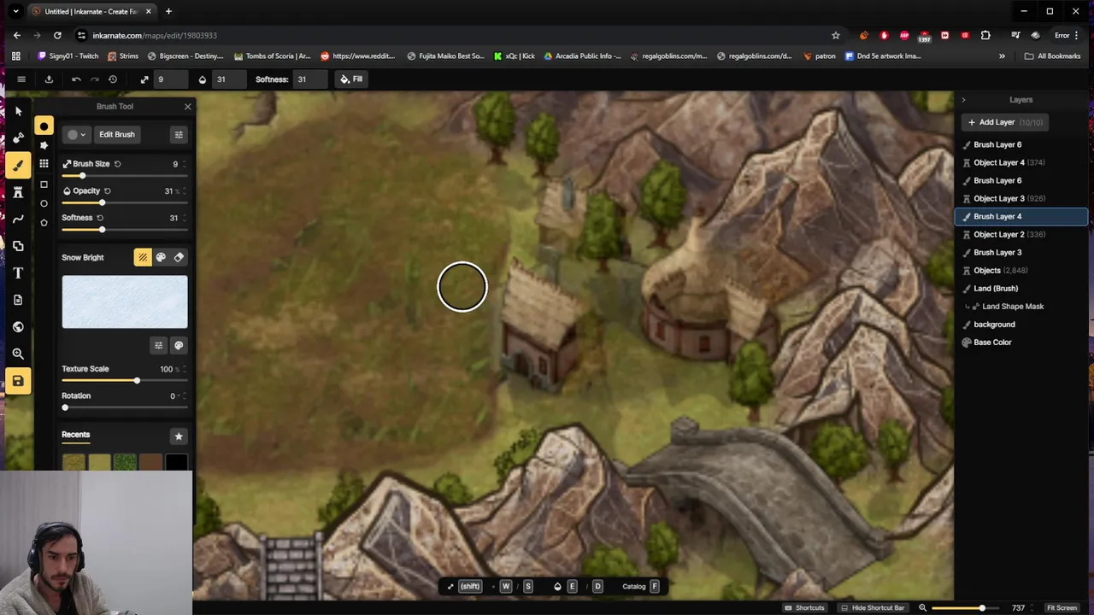Show all bookmarks chevron
1094x615 pixels.
tap(1002, 56)
